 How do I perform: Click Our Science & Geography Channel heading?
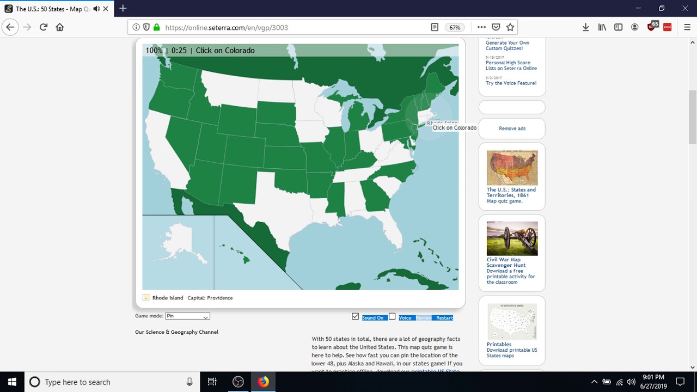[x=177, y=332]
